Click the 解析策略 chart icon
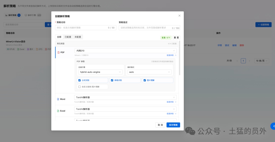This screenshot has width=275, height=142. coord(6,15)
